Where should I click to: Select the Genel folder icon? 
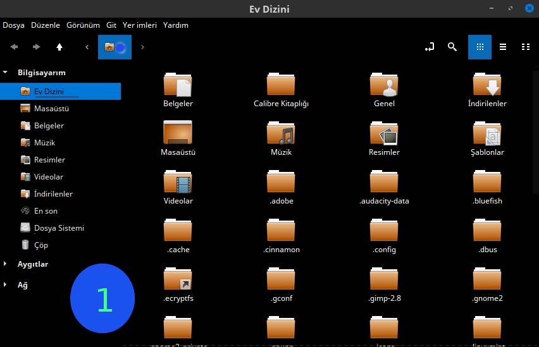click(x=384, y=85)
